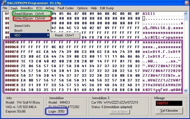Open the Edit Dump menu
Screen dimensions: 190x119
107,8
